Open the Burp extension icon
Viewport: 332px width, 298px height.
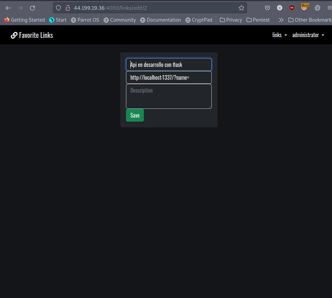coord(305,7)
